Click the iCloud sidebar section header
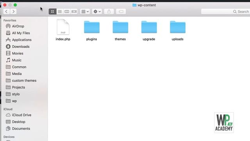Screen dimensions: 250x141 (8, 109)
